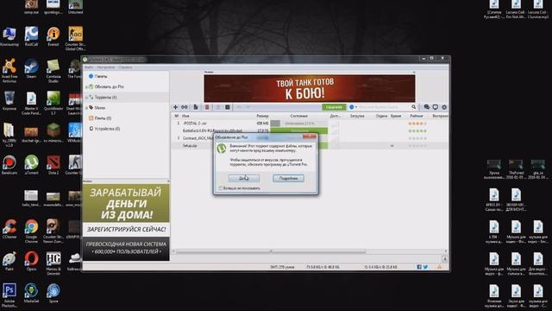
Task: Click the register now ad link
Action: pos(127,230)
